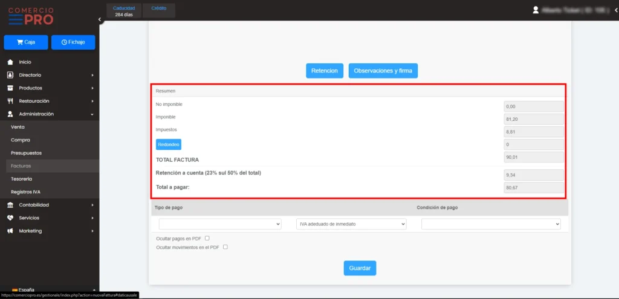
Task: Click the Guardar button
Action: click(360, 268)
